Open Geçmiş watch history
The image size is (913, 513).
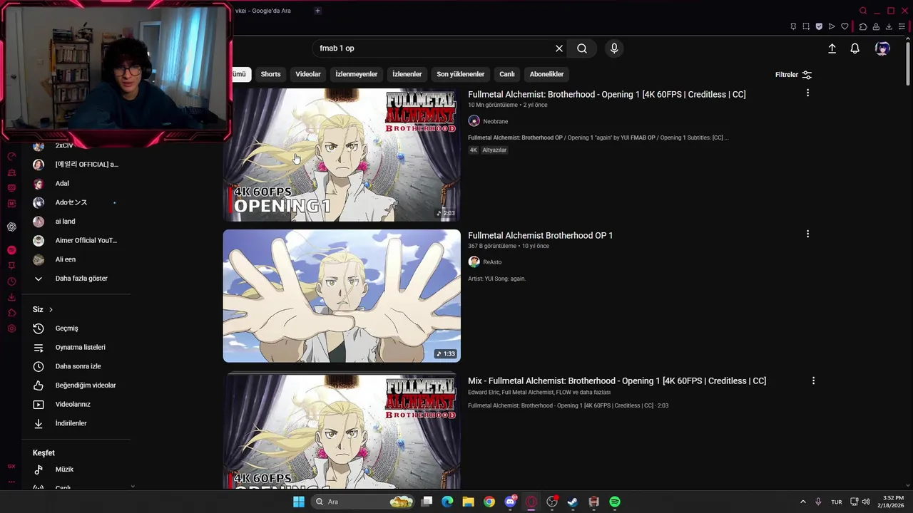point(67,328)
